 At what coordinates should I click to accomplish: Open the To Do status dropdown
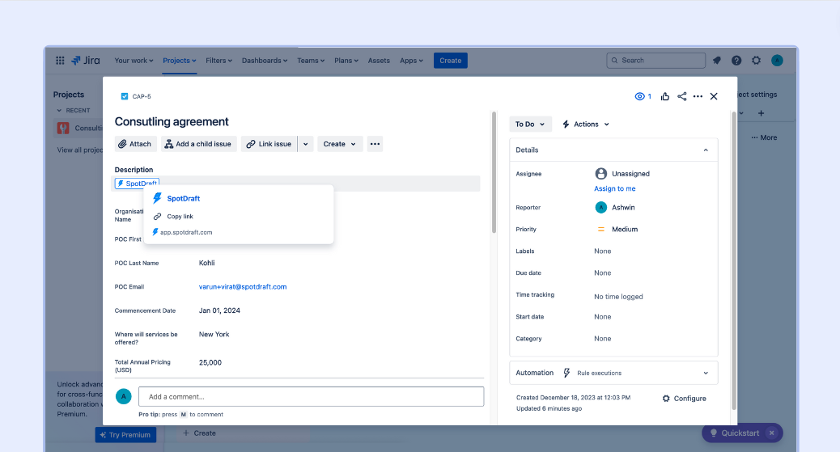[x=530, y=124]
